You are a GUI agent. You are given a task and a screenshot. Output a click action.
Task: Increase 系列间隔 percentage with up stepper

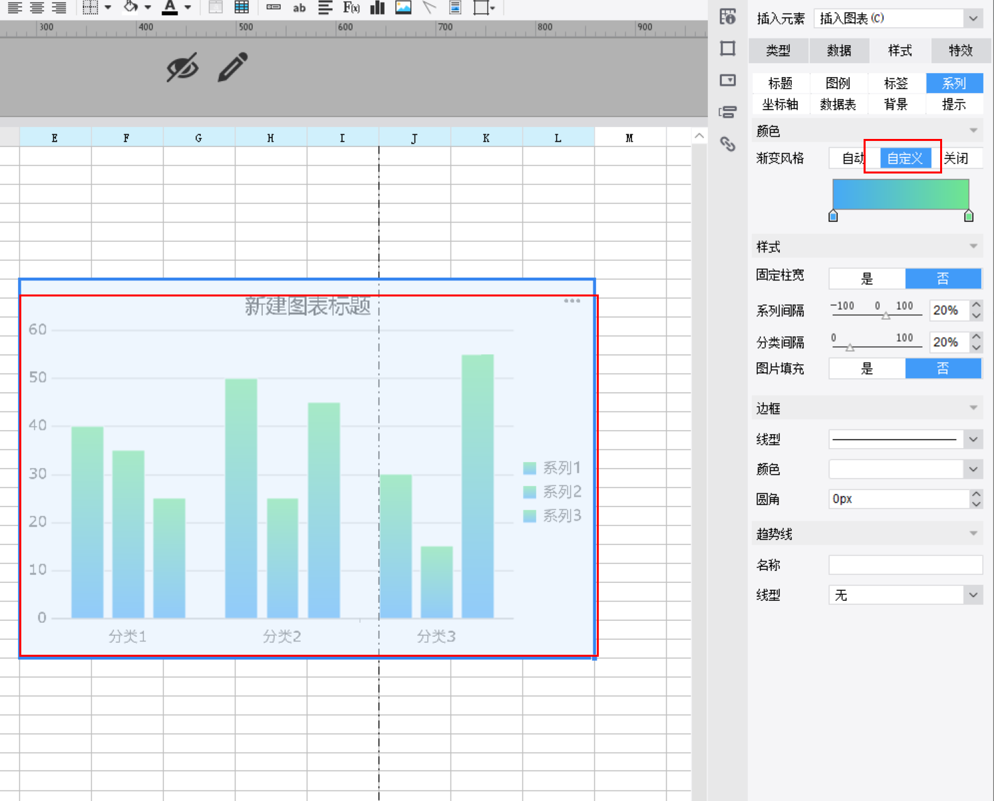coord(976,305)
